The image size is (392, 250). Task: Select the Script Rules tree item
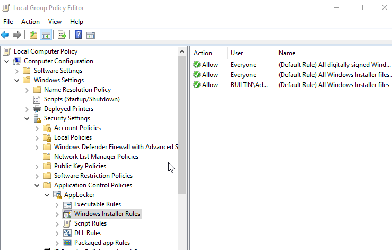[x=90, y=223]
